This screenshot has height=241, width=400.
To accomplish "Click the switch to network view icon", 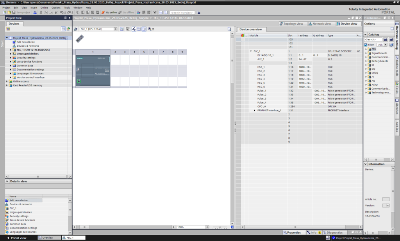I will click(x=75, y=29).
